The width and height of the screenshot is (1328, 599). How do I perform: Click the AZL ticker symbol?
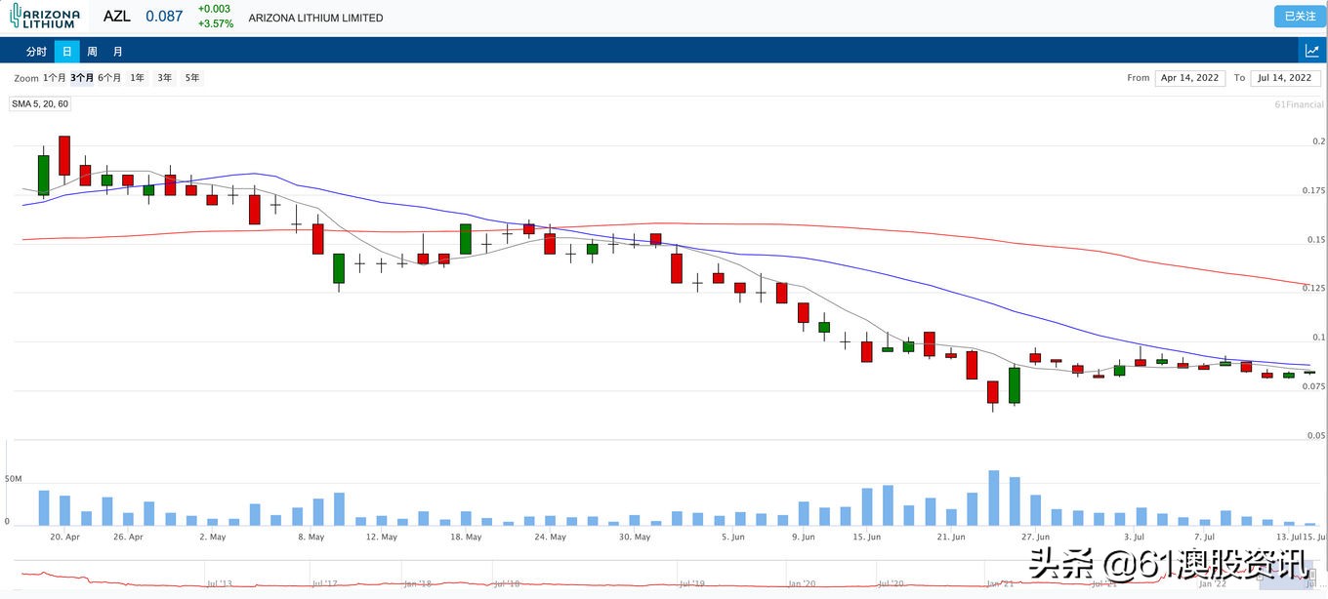tap(117, 17)
